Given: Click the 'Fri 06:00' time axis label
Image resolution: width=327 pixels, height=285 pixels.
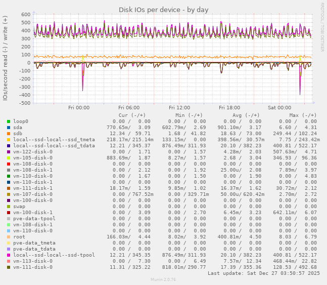Looking at the screenshot, I should point(129,108).
